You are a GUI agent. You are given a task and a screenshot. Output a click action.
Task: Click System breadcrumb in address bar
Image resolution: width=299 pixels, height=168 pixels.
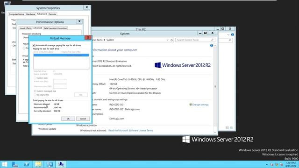[x=110, y=40]
